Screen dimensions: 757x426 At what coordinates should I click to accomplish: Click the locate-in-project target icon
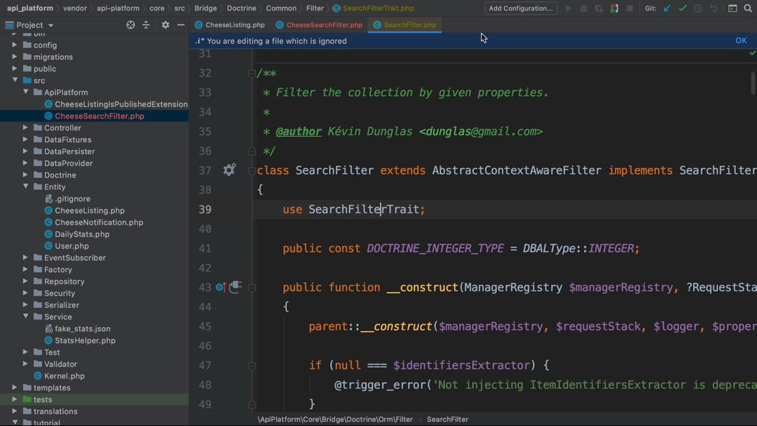130,25
